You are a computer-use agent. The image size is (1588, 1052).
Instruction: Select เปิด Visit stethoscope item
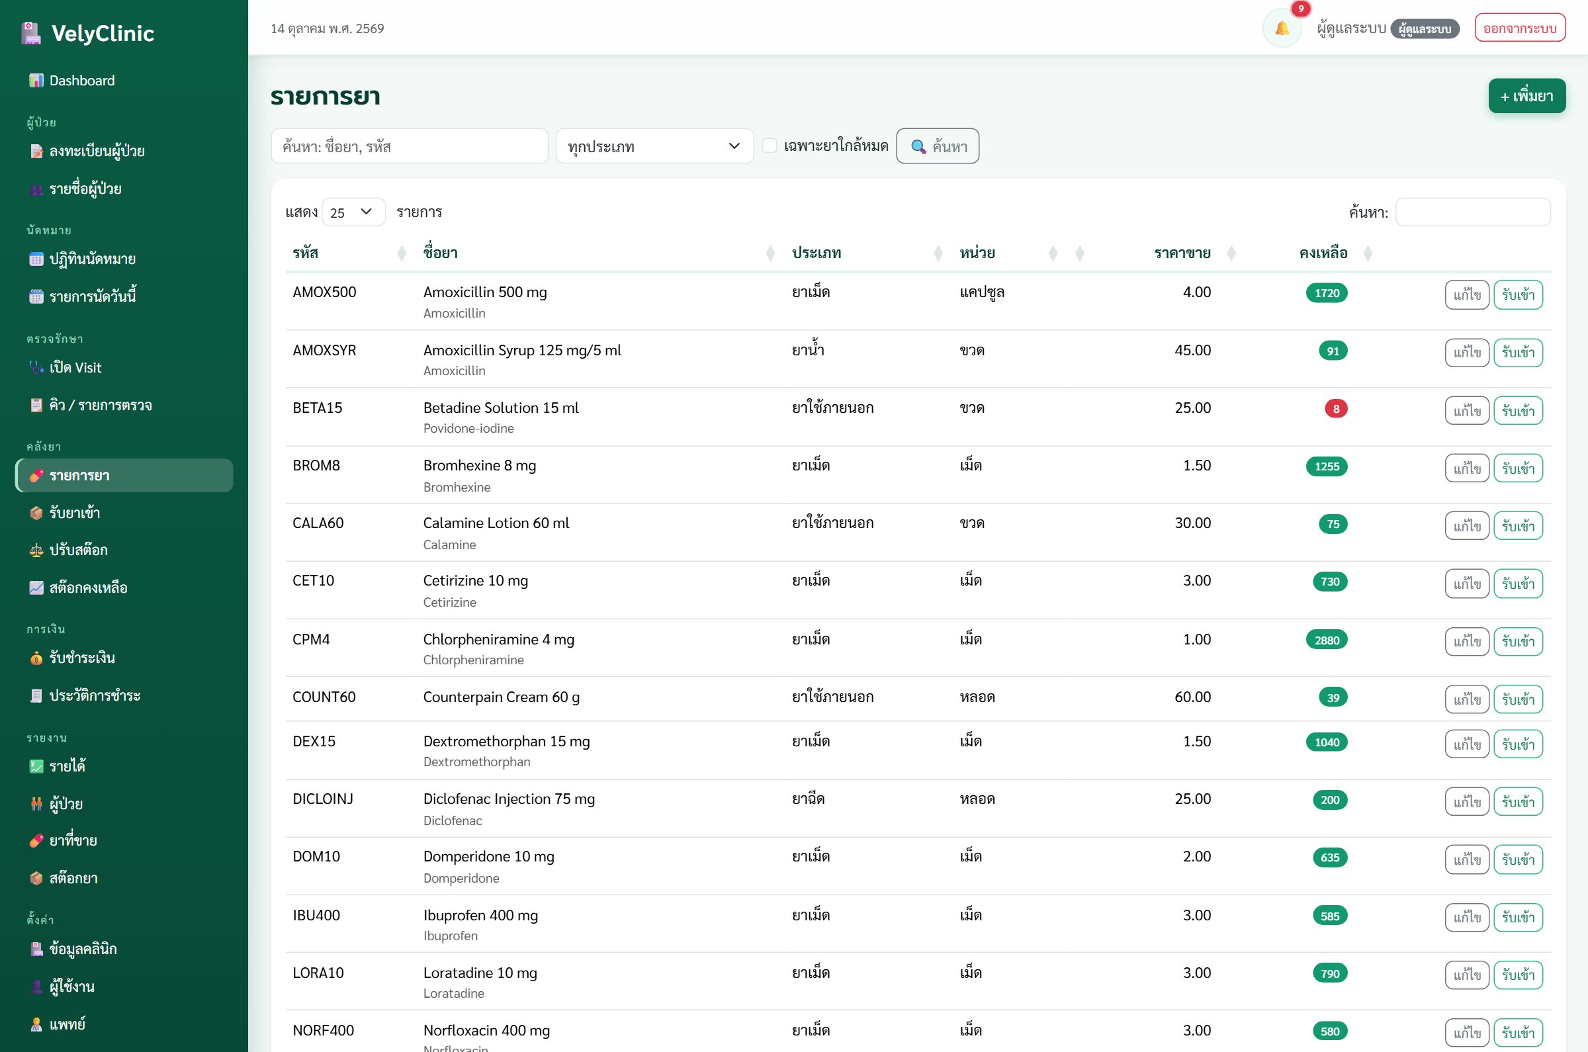point(124,368)
